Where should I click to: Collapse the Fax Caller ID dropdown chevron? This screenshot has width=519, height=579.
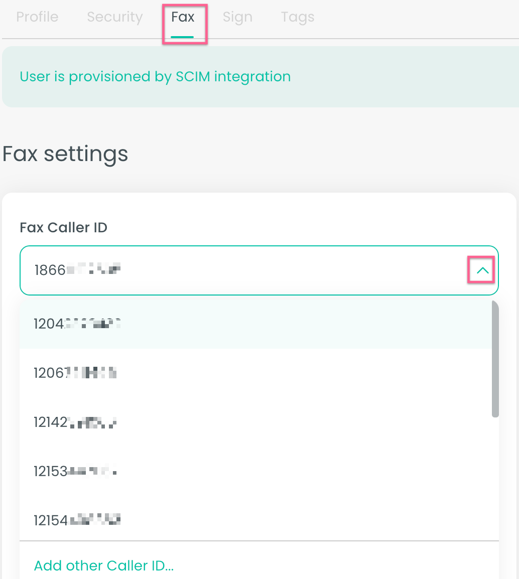tap(481, 270)
